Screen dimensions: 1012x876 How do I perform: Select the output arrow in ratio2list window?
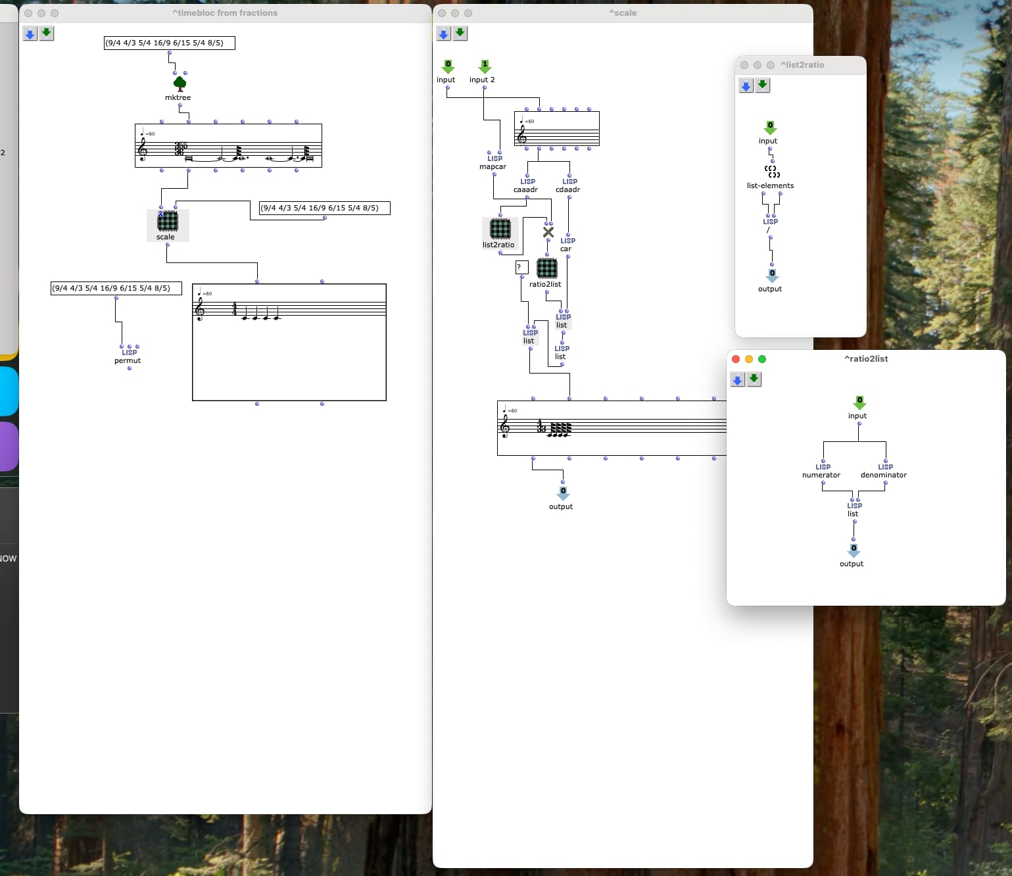click(x=854, y=550)
